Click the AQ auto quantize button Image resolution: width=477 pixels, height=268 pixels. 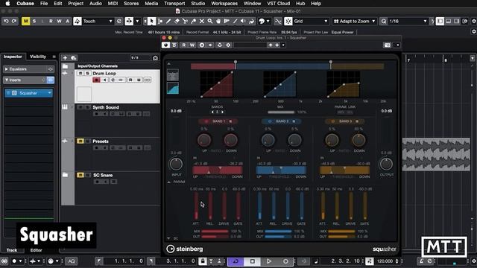72,261
